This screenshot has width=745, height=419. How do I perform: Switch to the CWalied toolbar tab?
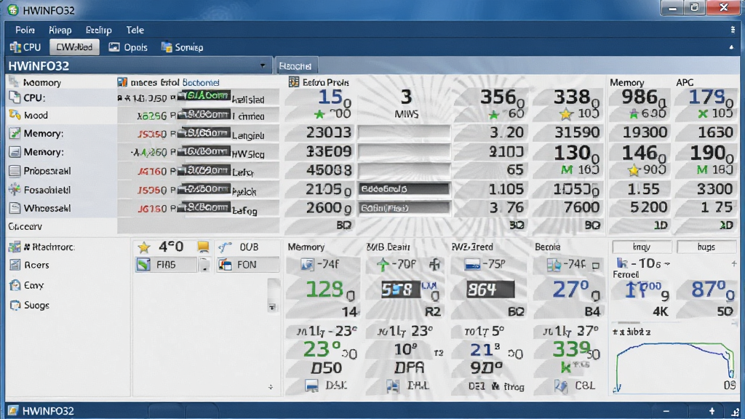pos(74,47)
